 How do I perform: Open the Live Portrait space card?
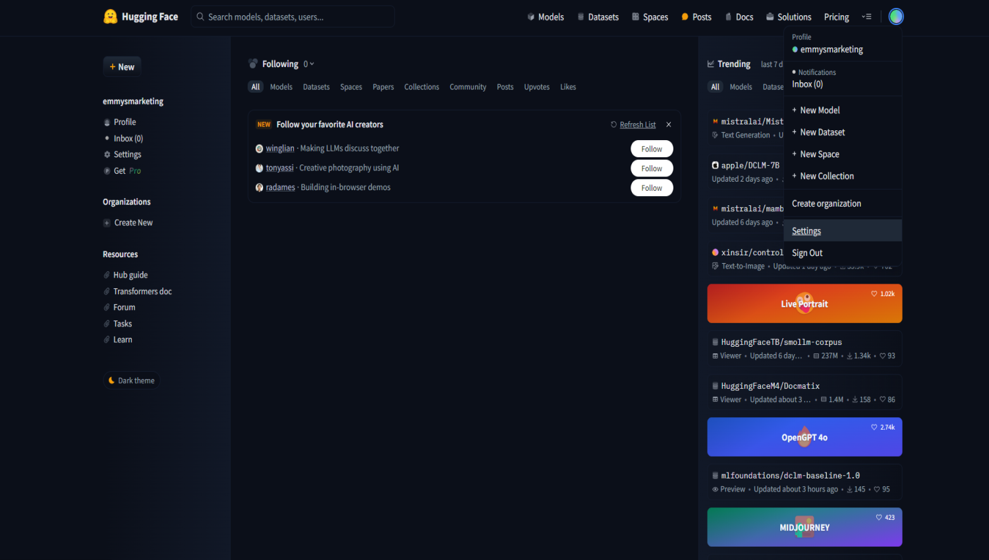(x=805, y=303)
